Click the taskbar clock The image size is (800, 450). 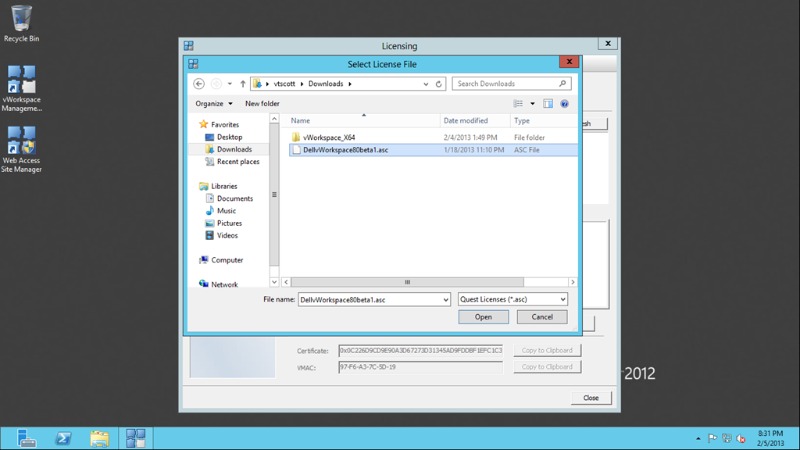click(x=770, y=438)
